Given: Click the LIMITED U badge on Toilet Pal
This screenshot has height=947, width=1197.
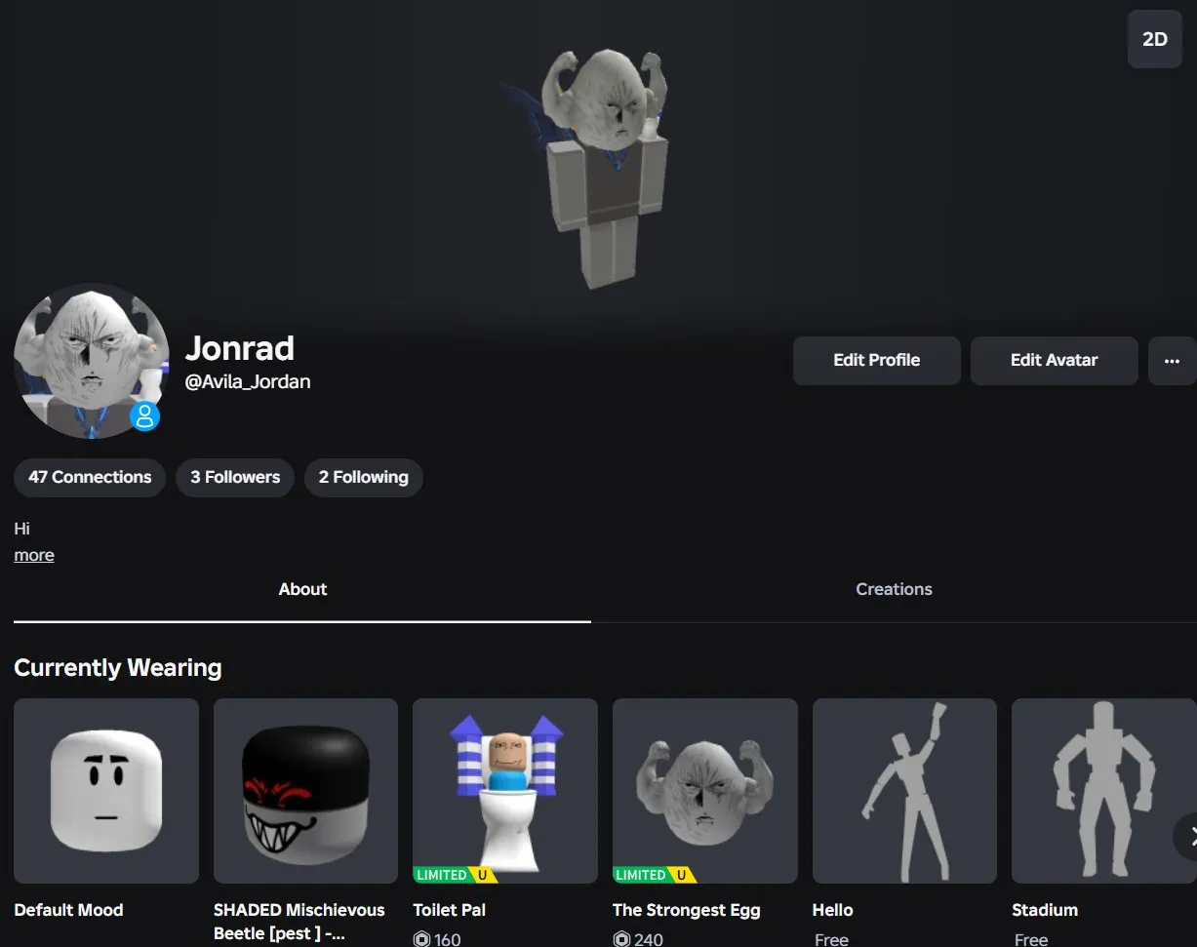Looking at the screenshot, I should click(x=455, y=875).
